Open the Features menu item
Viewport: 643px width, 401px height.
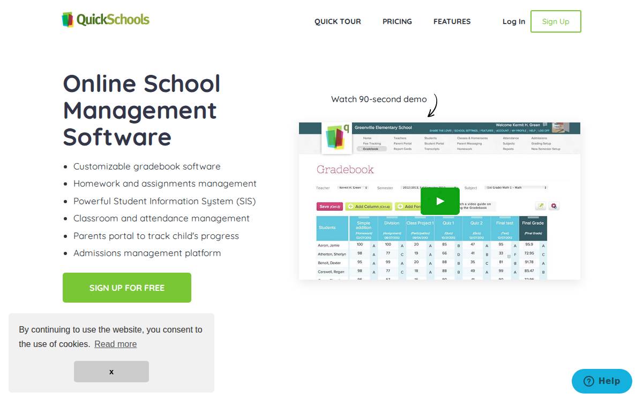[452, 21]
